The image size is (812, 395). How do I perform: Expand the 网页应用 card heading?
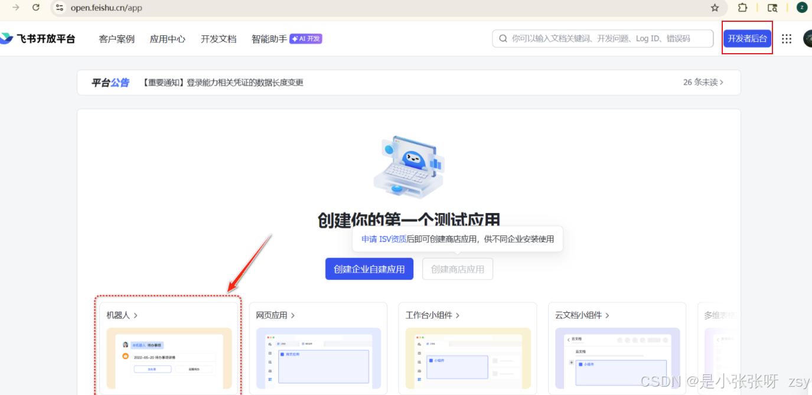click(x=276, y=315)
